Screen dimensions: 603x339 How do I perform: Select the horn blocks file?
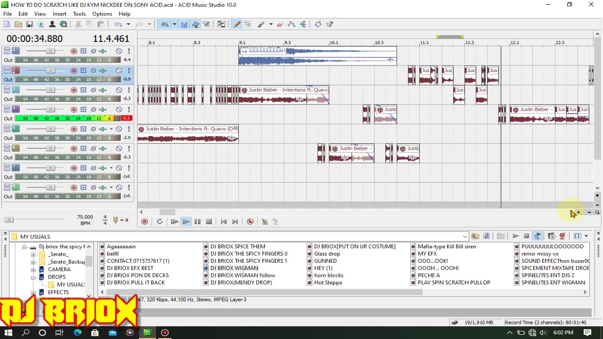(329, 275)
